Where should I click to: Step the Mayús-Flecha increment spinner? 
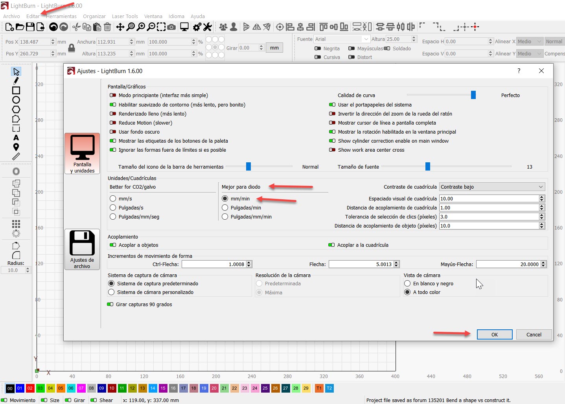pyautogui.click(x=543, y=264)
